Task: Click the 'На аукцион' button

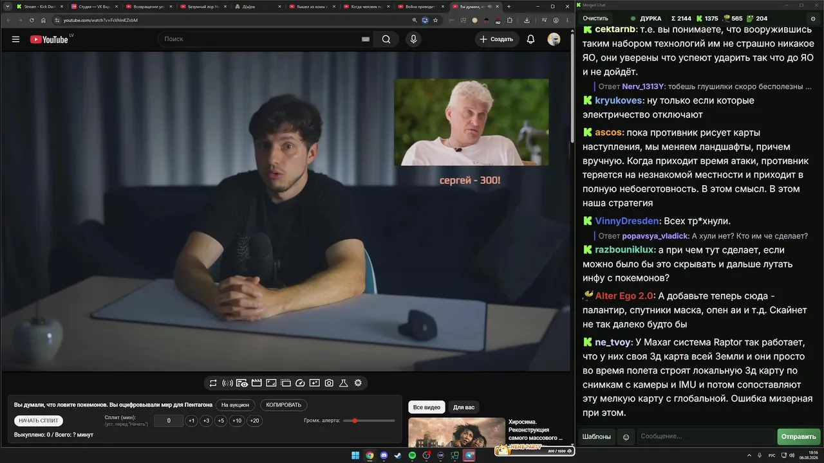Action: [x=235, y=405]
